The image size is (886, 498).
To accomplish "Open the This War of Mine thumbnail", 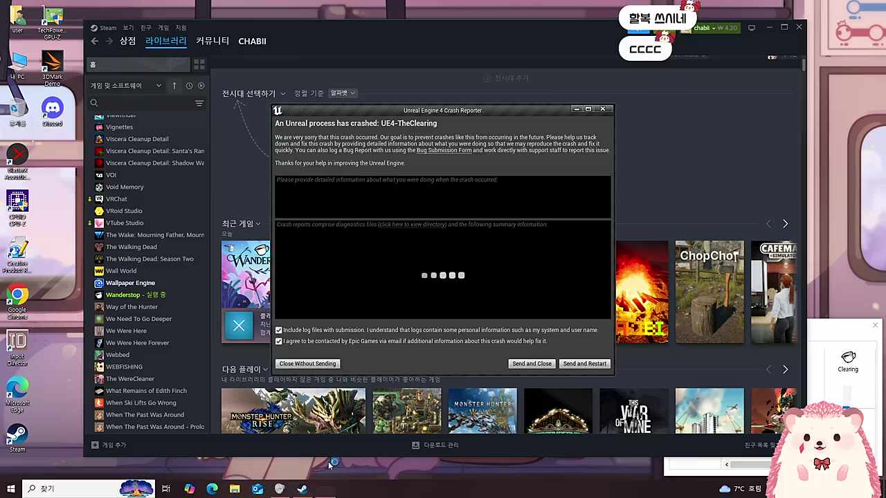I will (x=633, y=412).
